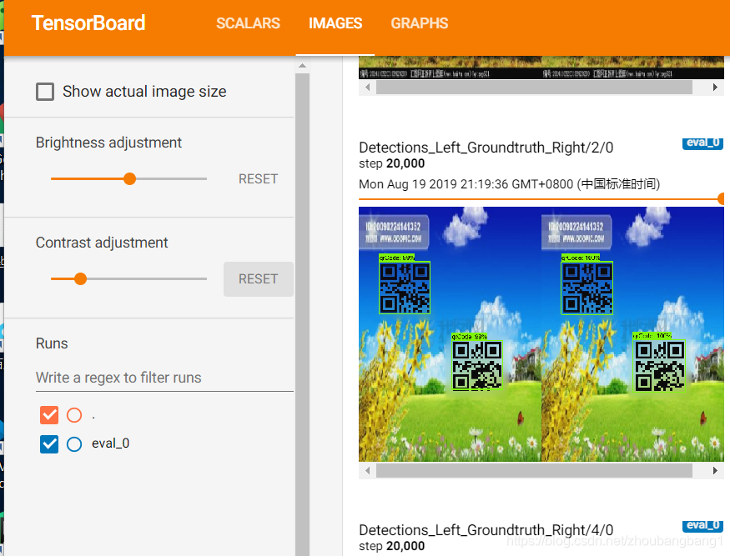Click the Runs section heading

tap(52, 343)
